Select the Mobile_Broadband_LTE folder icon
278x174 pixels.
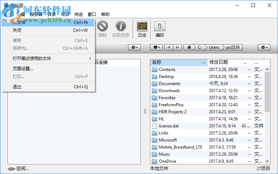point(155,147)
